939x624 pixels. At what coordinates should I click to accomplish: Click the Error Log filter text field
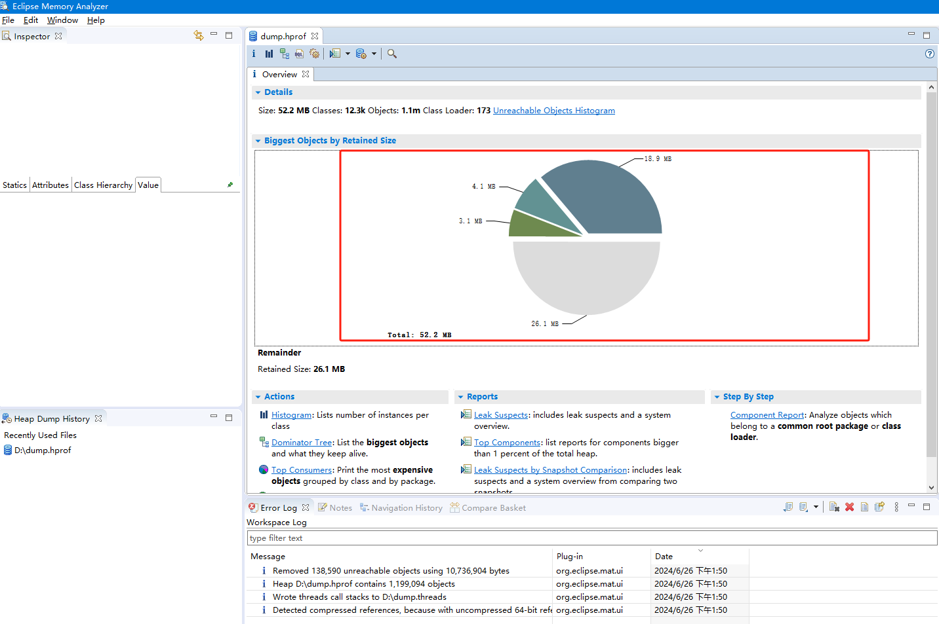click(590, 538)
